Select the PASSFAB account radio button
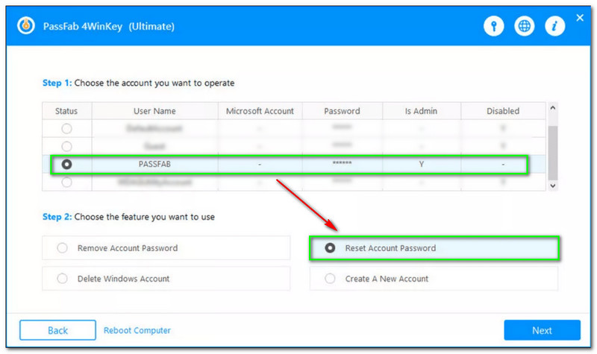 point(67,164)
